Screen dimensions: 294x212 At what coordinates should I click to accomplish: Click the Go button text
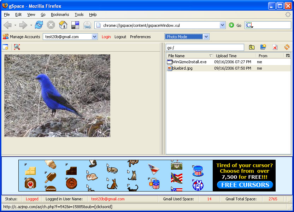[x=239, y=25]
